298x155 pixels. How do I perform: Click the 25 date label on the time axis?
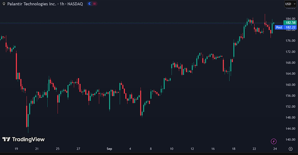click(57, 149)
